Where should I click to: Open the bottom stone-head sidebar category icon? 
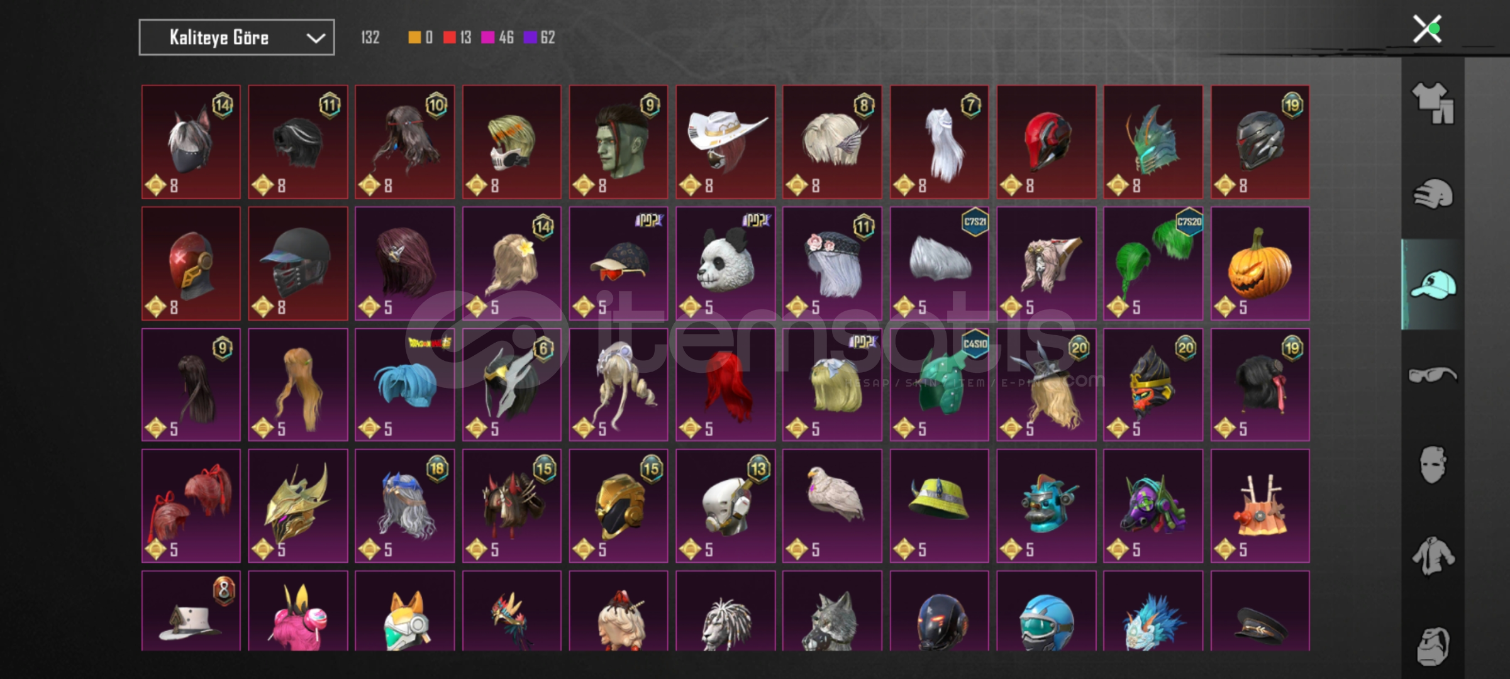(1433, 646)
